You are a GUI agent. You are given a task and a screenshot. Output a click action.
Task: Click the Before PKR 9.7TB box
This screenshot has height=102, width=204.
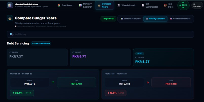(124, 82)
